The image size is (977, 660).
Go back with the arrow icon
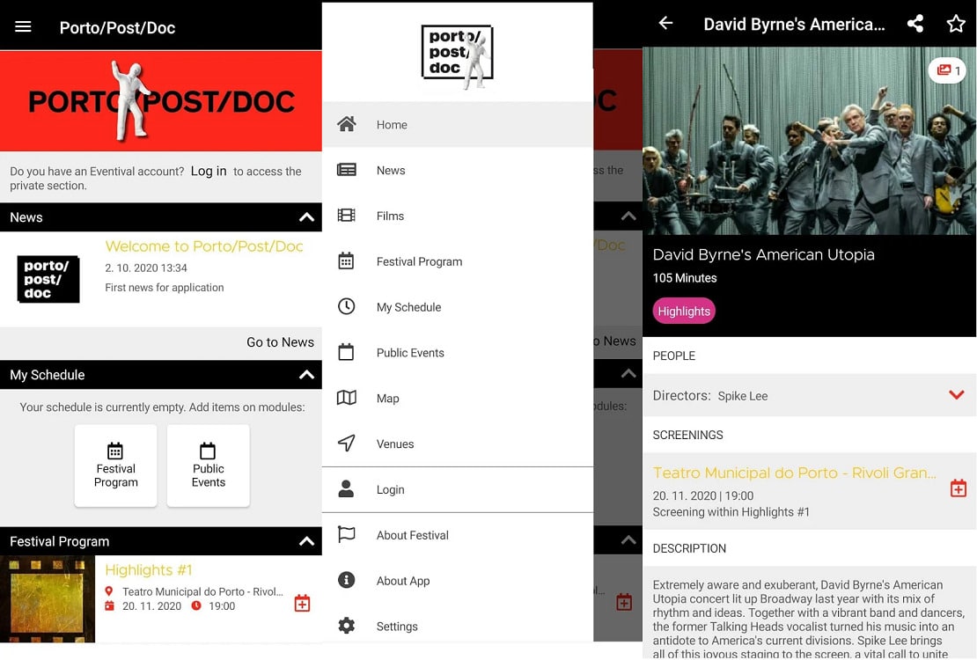pyautogui.click(x=665, y=24)
